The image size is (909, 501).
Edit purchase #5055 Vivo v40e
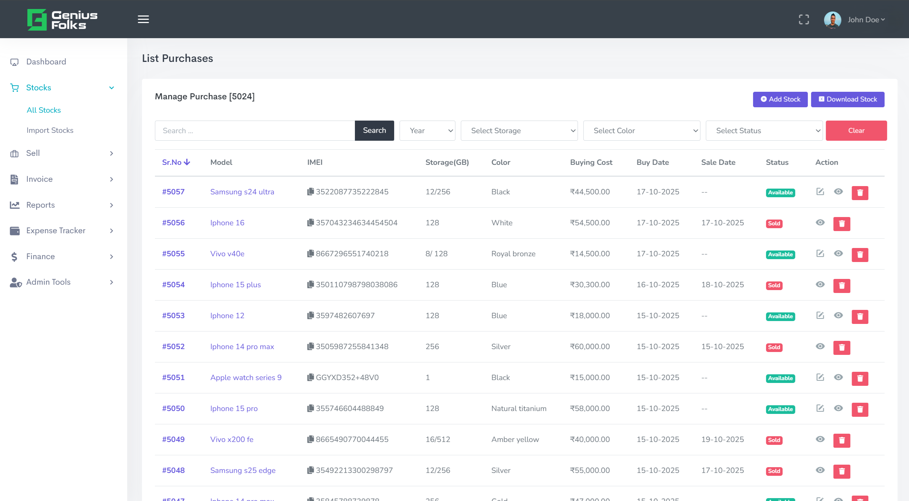(x=820, y=254)
